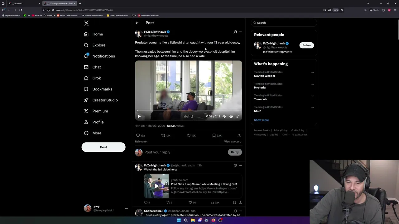Repost the reply with 2 reposts
The image size is (399, 224).
coord(169,203)
